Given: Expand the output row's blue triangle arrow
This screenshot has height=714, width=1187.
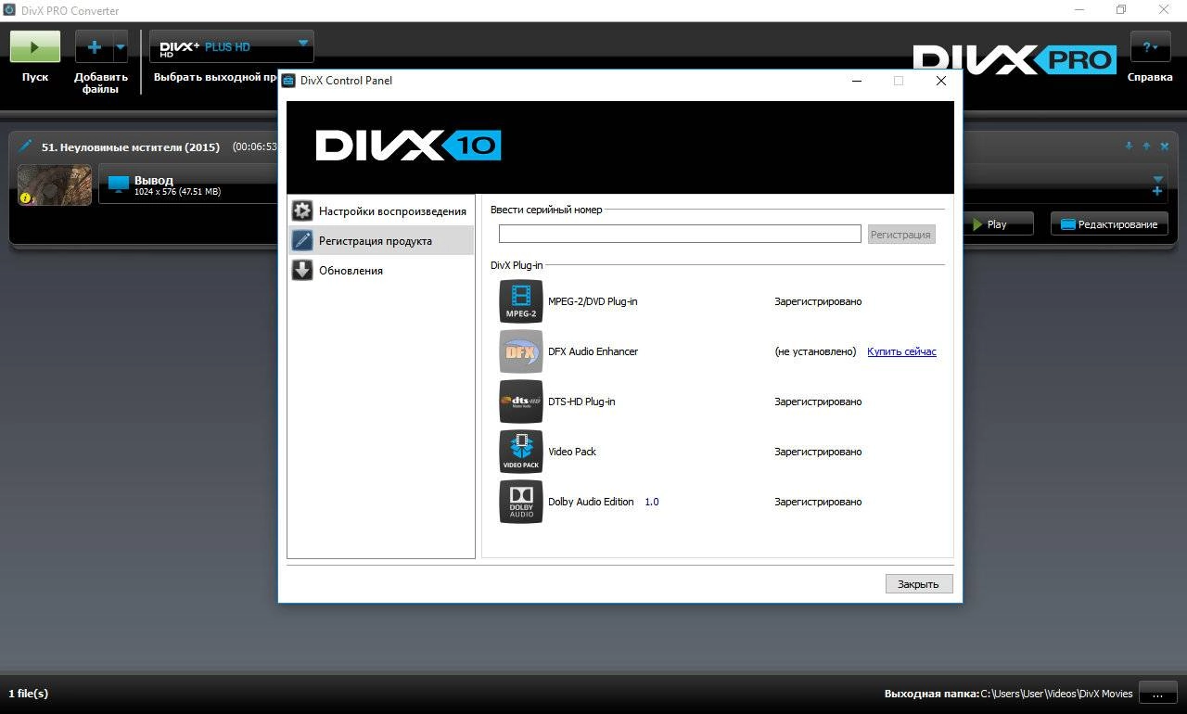Looking at the screenshot, I should (x=1157, y=179).
